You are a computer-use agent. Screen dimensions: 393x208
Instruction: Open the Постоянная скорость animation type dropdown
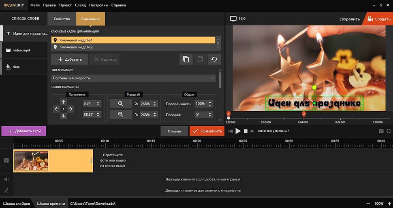tap(133, 78)
